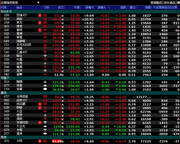
Task: Click the red badge 1 beside 世紀鋼
Action: pos(40,104)
